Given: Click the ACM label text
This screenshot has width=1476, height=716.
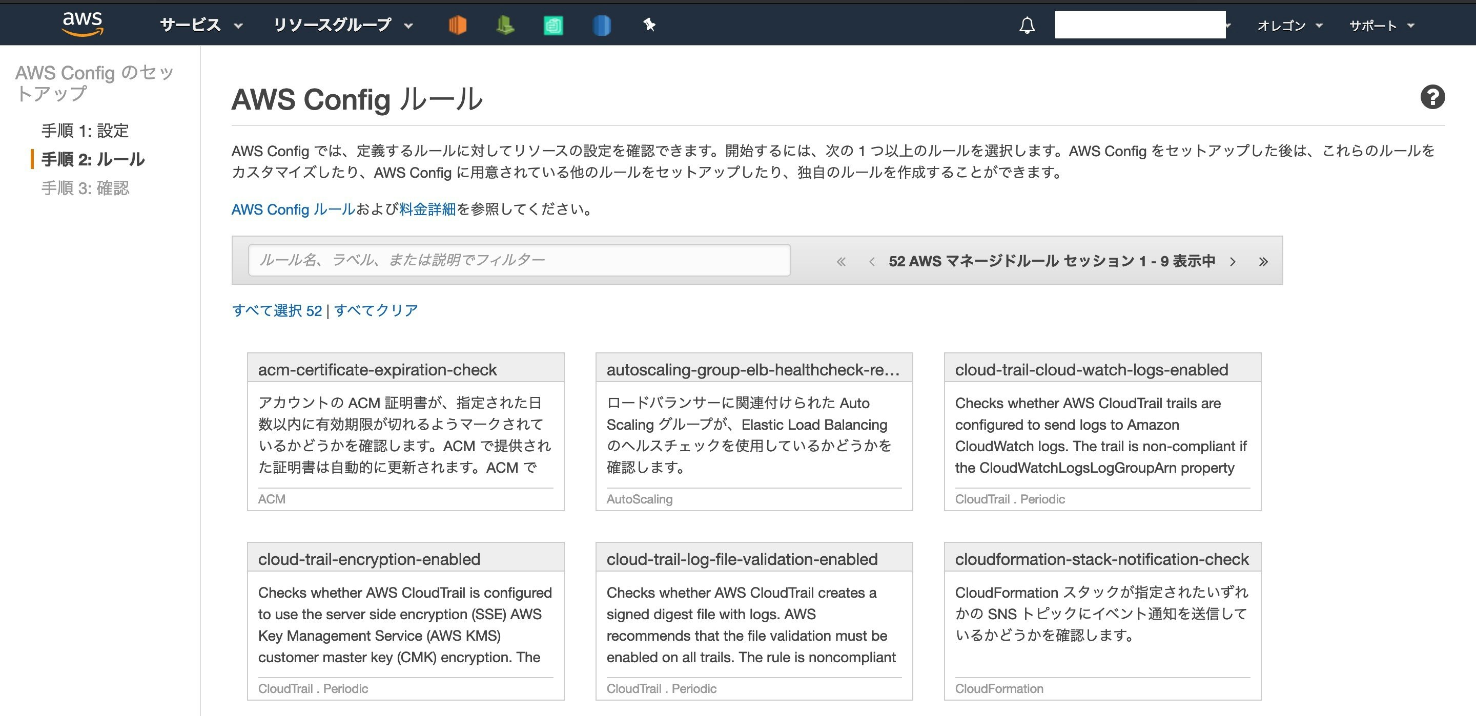Looking at the screenshot, I should [x=272, y=499].
